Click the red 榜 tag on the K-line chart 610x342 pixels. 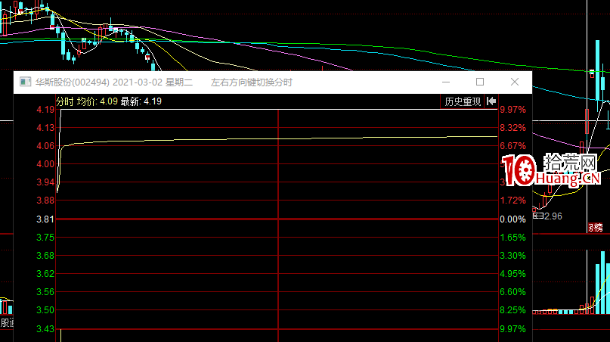pos(595,227)
